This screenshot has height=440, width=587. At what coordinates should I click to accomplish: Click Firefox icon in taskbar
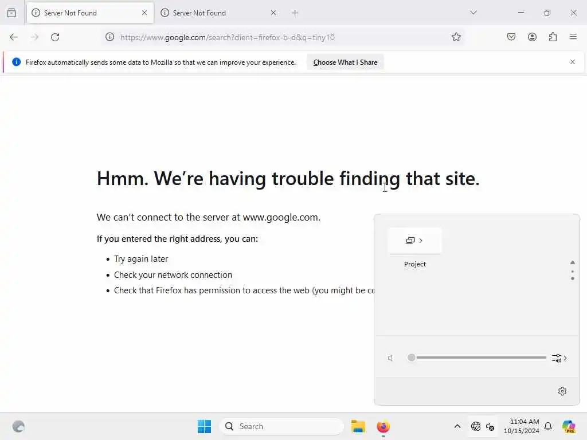(383, 426)
